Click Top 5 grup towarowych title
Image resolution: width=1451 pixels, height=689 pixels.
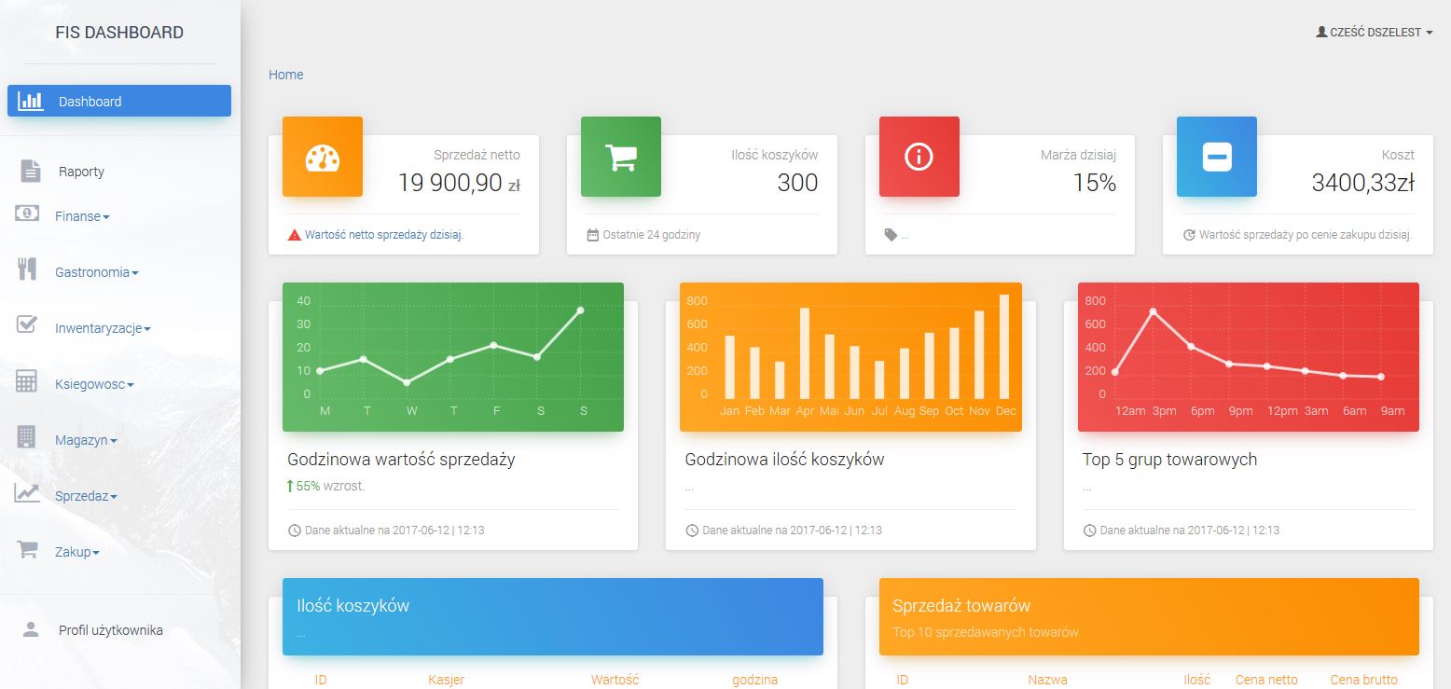(1169, 460)
